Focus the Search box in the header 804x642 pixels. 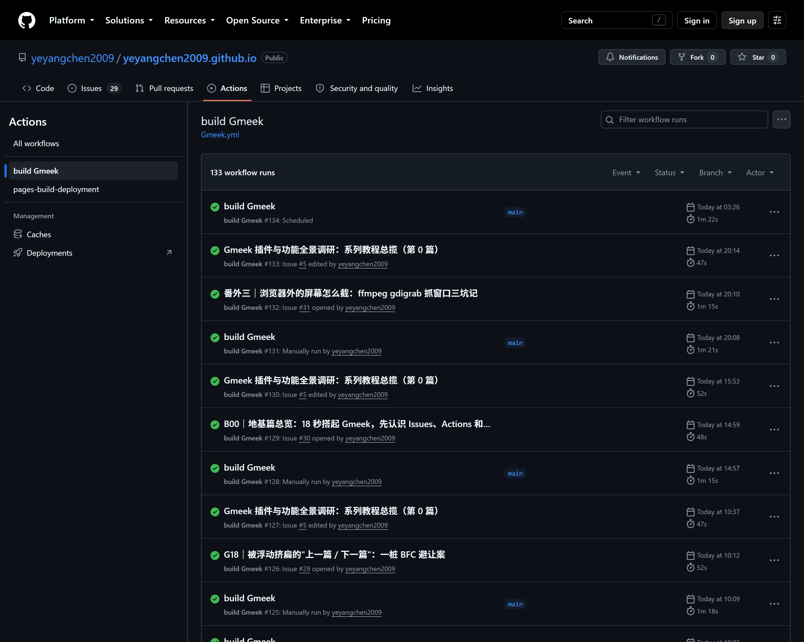tap(616, 20)
